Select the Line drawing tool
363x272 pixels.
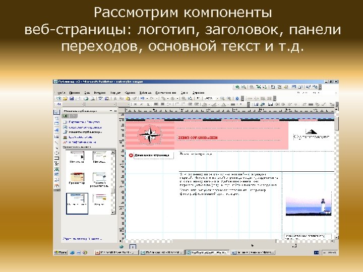coord(56,143)
